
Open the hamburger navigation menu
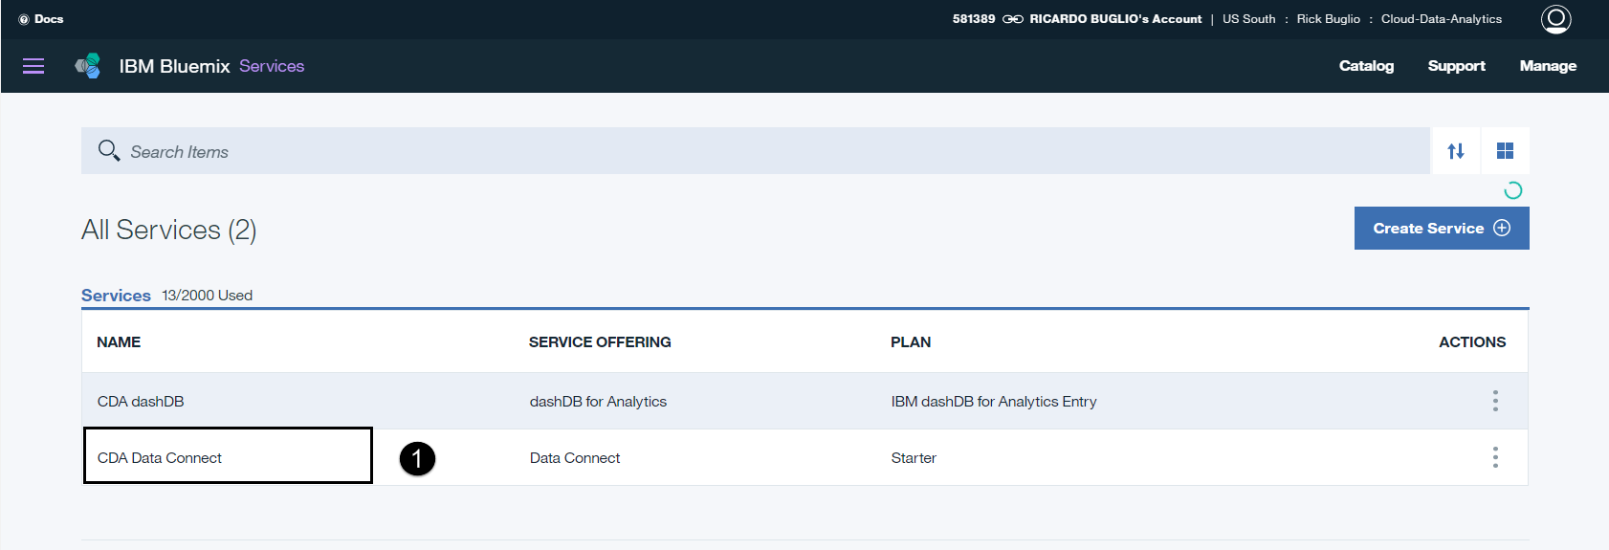coord(33,66)
